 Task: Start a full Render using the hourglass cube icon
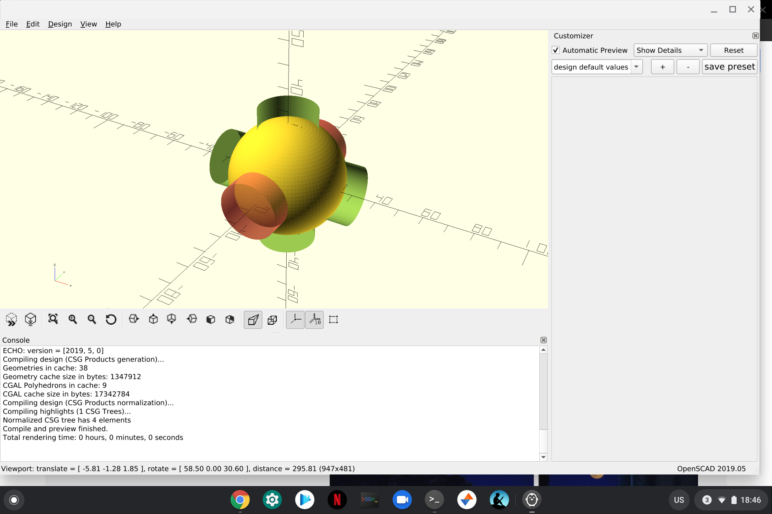click(30, 319)
